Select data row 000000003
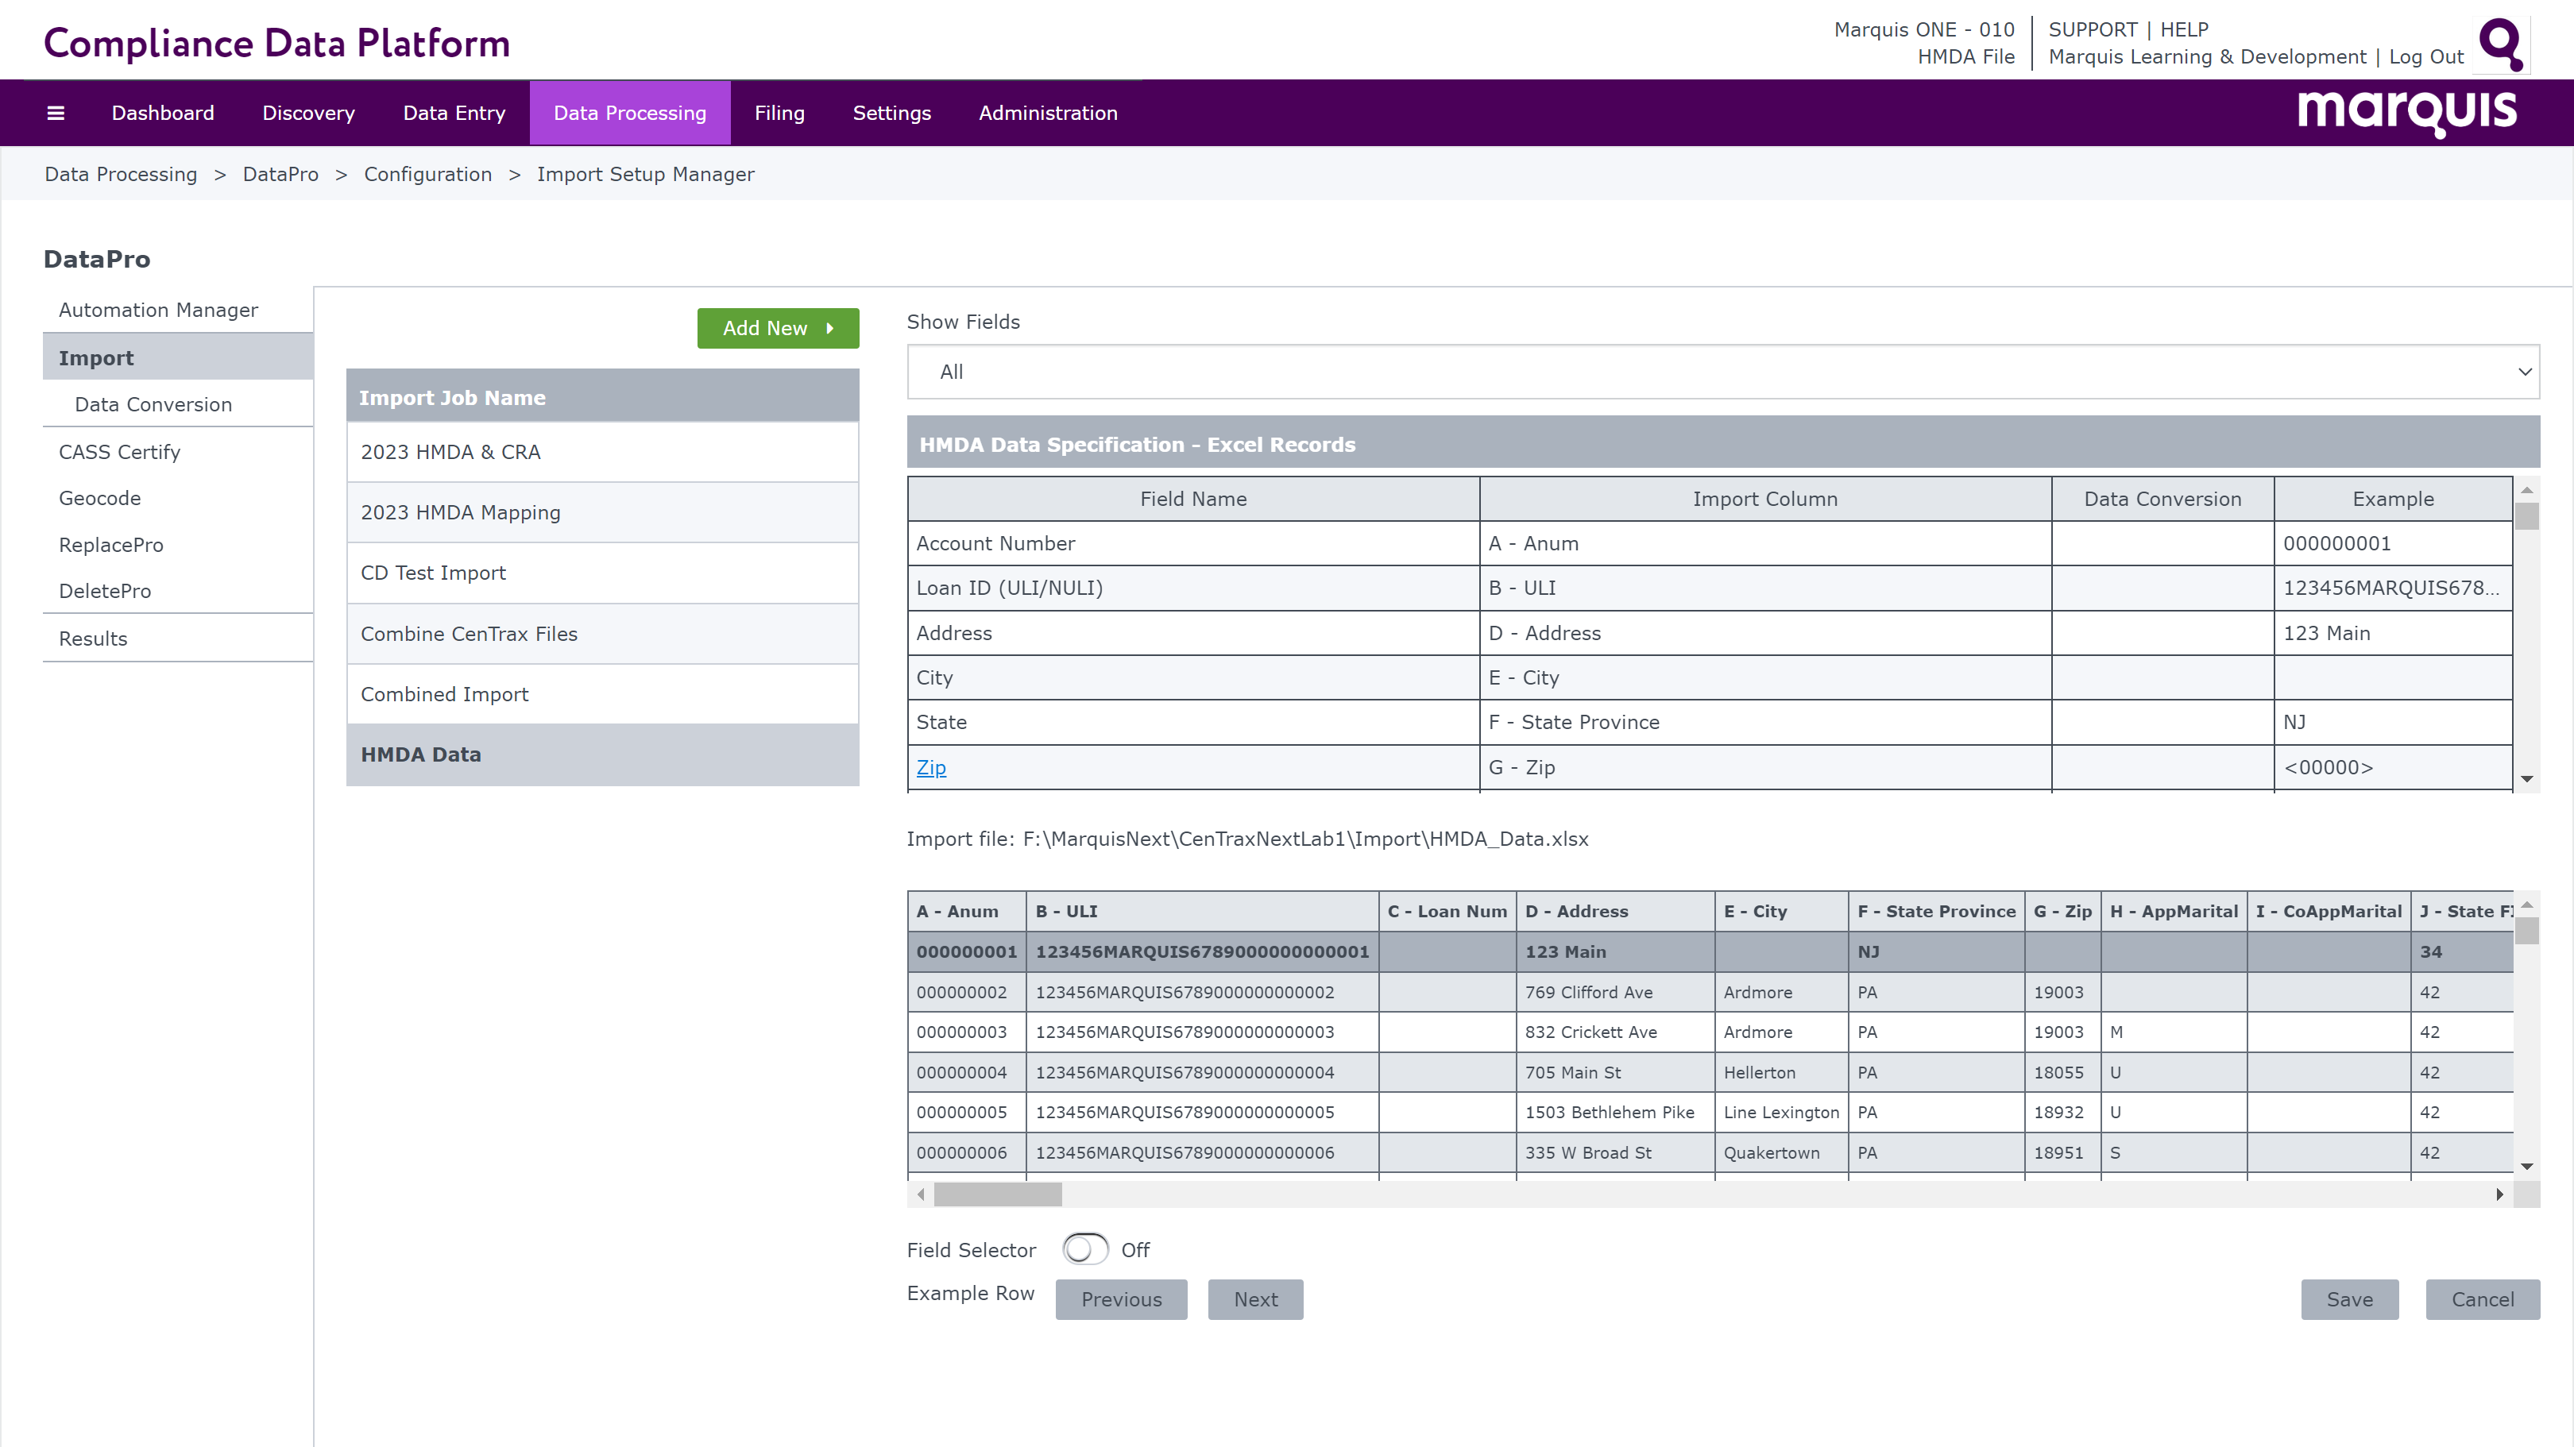2574x1447 pixels. click(x=1710, y=1032)
